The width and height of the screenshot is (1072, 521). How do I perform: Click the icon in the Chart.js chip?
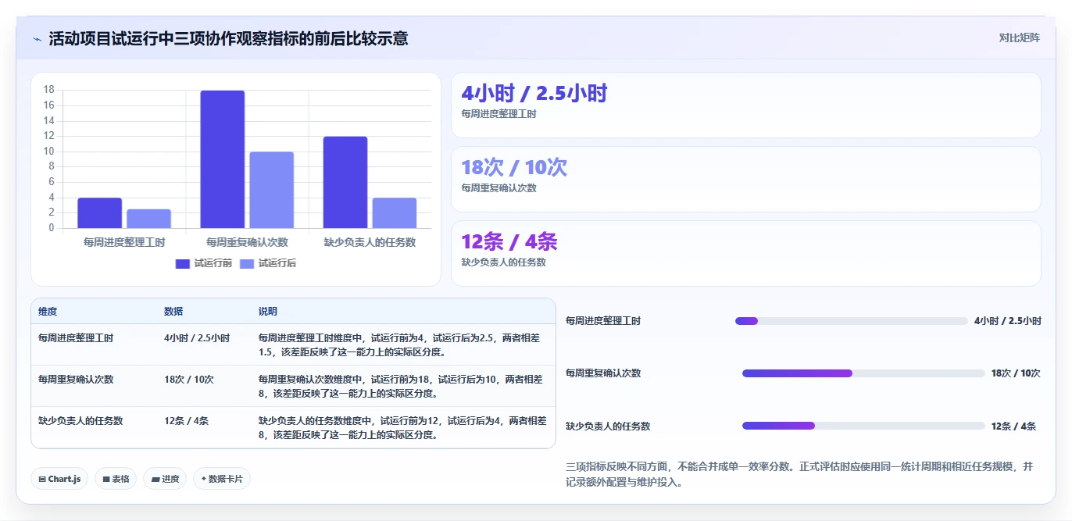click(42, 479)
